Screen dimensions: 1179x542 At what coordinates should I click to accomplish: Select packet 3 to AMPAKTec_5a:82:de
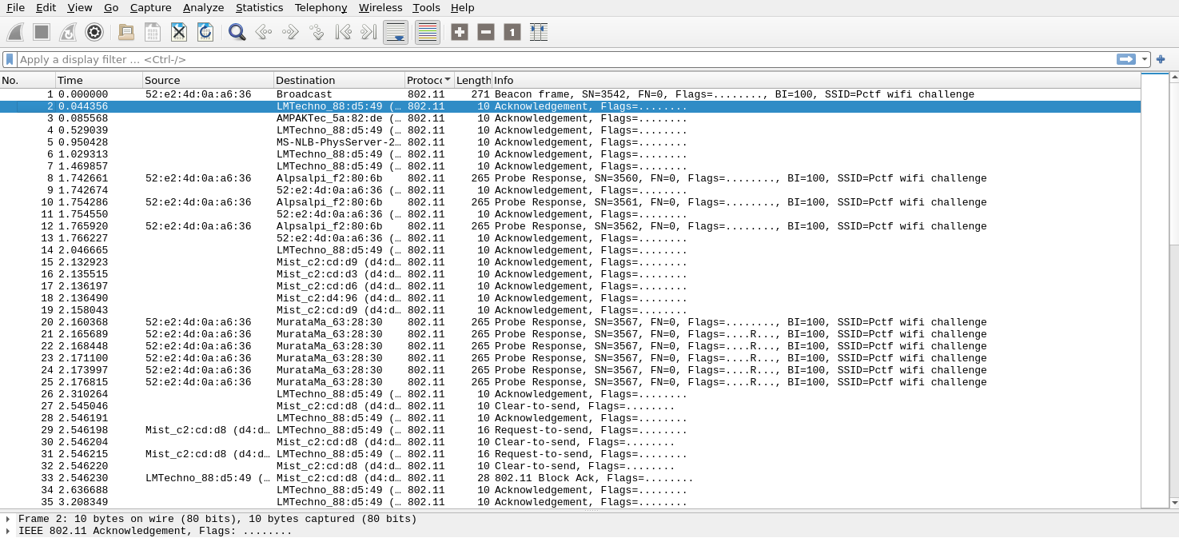coord(570,118)
